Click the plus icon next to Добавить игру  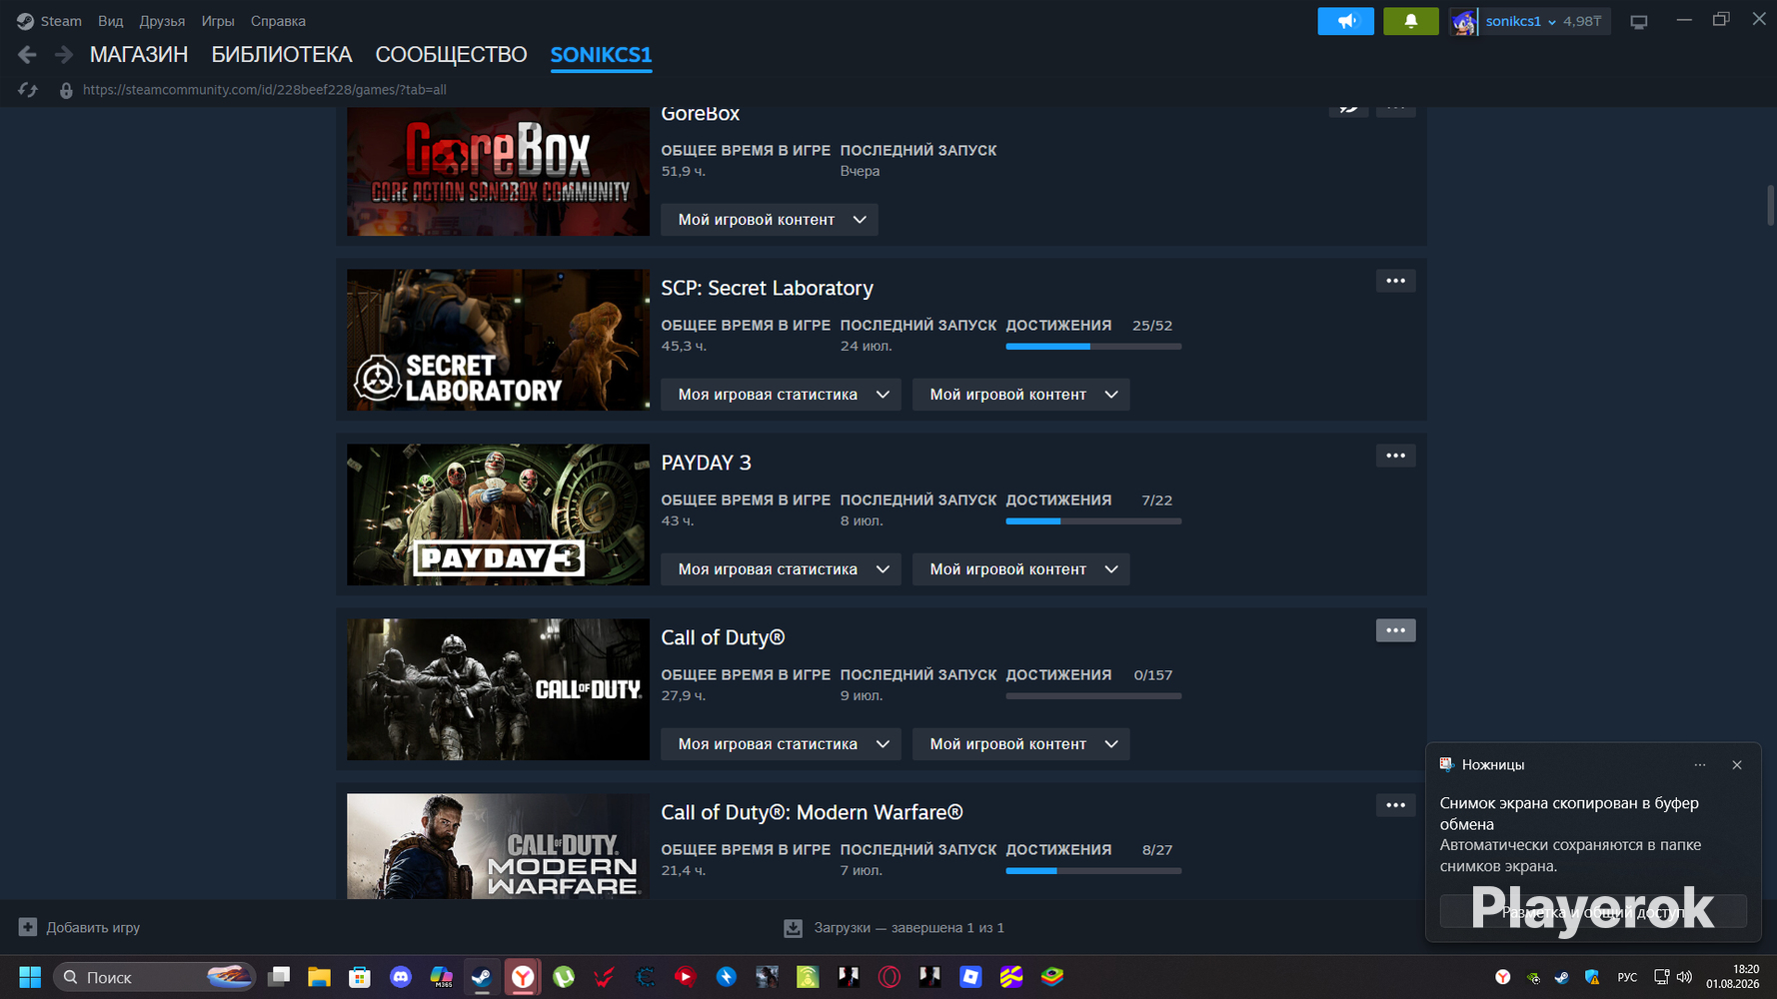click(28, 927)
